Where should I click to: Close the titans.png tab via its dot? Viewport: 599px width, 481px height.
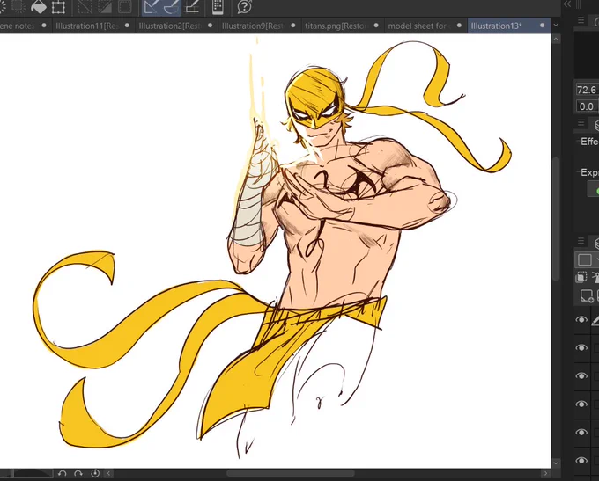click(376, 26)
